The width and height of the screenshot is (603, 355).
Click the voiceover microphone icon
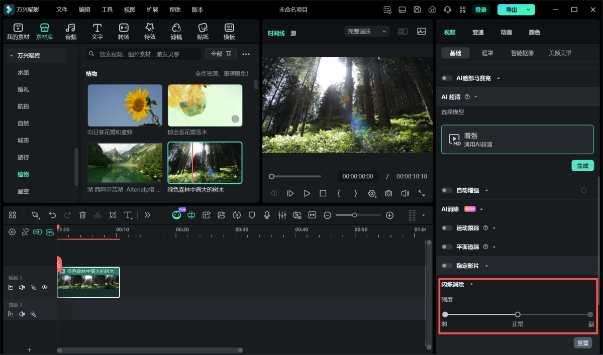pos(267,215)
